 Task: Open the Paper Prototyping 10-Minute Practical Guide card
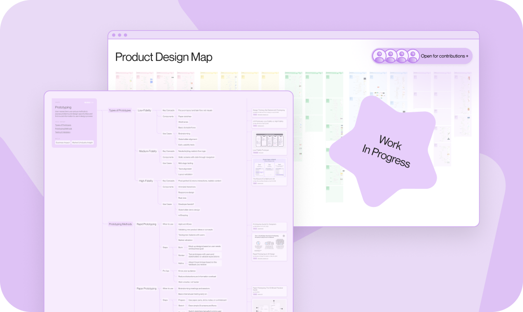270,291
